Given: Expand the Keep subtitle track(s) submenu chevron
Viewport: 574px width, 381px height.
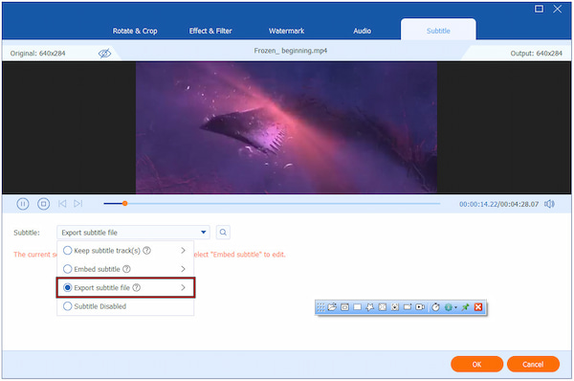Looking at the screenshot, I should tap(183, 250).
